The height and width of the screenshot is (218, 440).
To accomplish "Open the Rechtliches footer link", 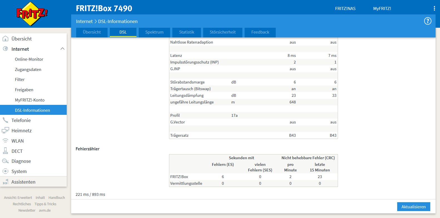I will tap(22, 204).
